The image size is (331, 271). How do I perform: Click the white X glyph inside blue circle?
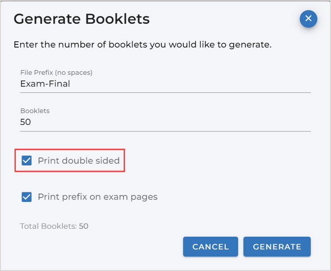308,19
